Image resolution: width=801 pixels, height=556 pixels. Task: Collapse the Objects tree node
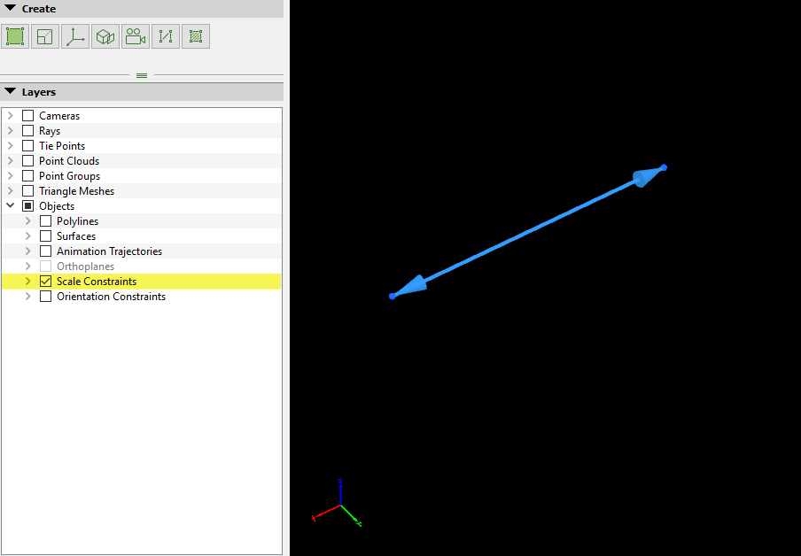point(11,206)
